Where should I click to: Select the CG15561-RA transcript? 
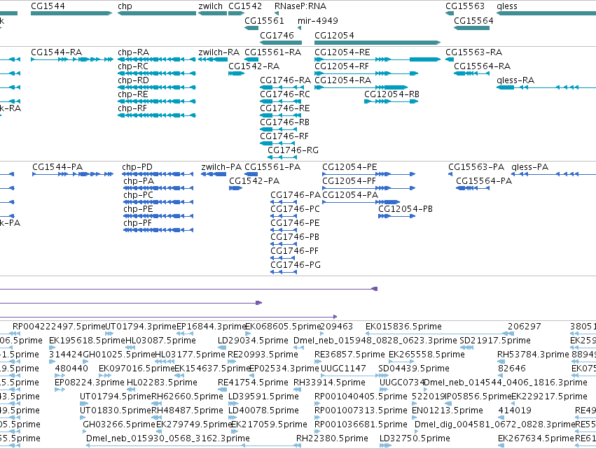click(x=251, y=59)
